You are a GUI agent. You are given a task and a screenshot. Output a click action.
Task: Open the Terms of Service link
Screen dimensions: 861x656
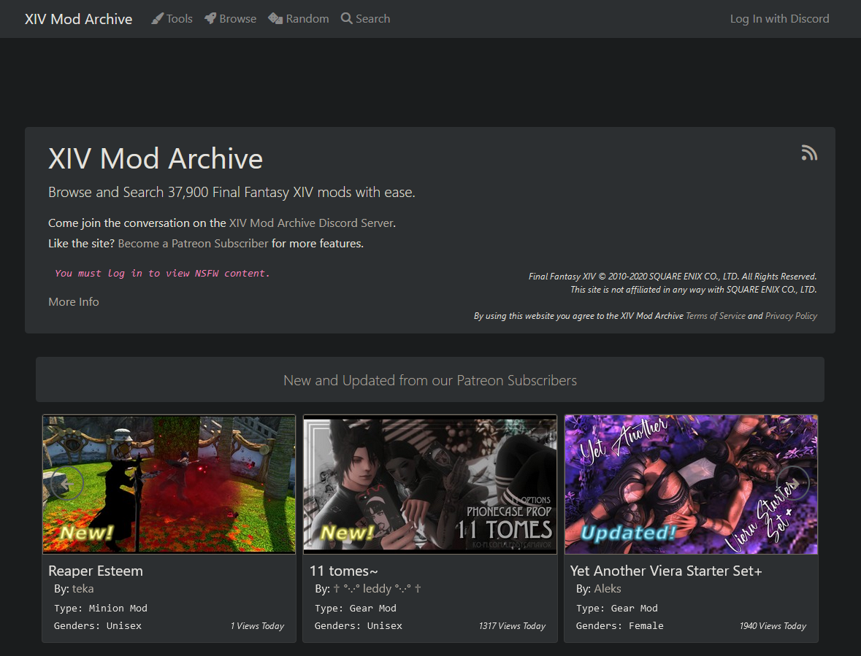(x=716, y=316)
